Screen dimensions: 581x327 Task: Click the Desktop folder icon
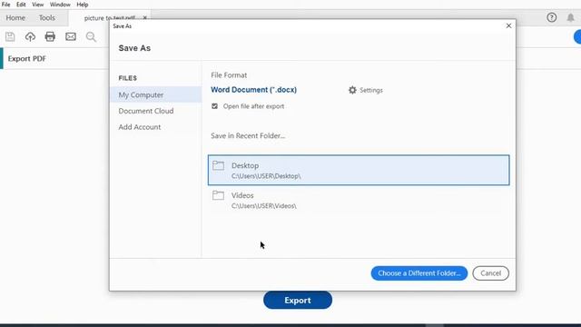tap(218, 165)
